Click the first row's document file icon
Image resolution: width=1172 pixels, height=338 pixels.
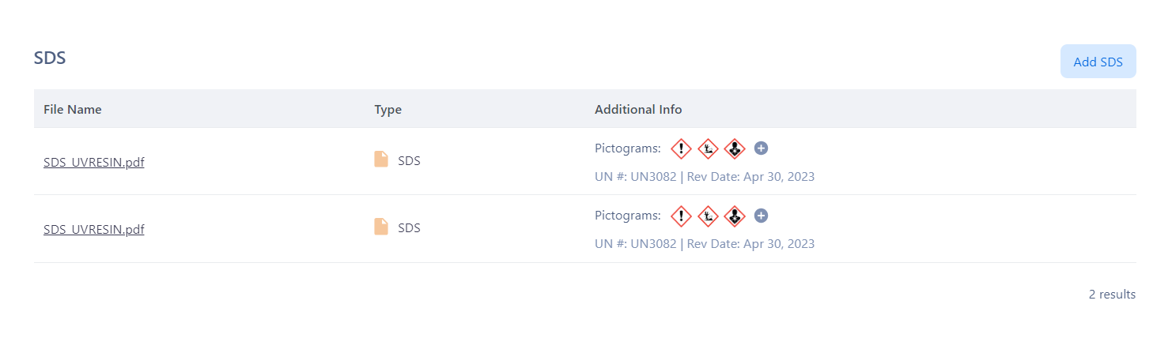(x=381, y=160)
